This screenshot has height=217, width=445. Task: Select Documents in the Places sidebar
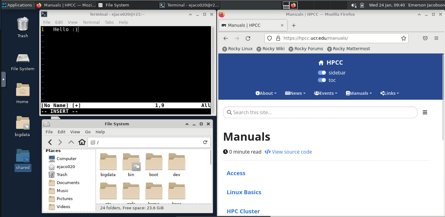coord(68,183)
